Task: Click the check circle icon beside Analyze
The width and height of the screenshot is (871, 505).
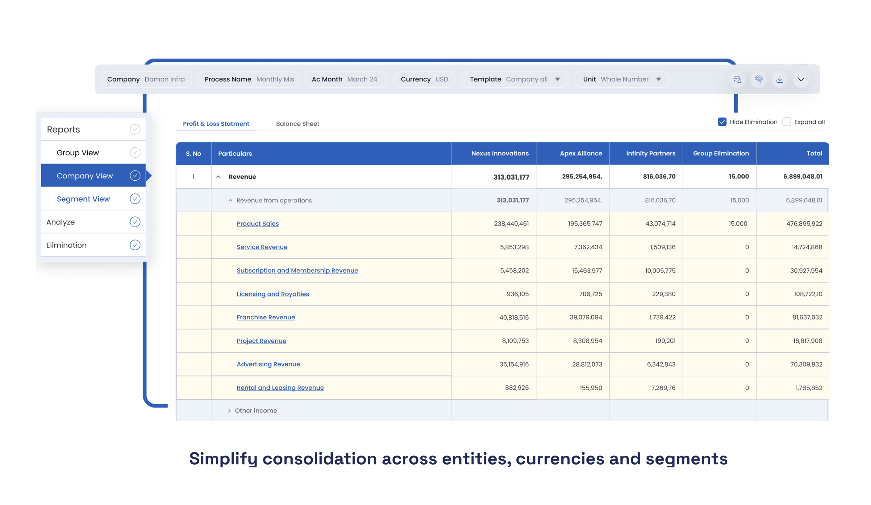Action: [x=135, y=222]
